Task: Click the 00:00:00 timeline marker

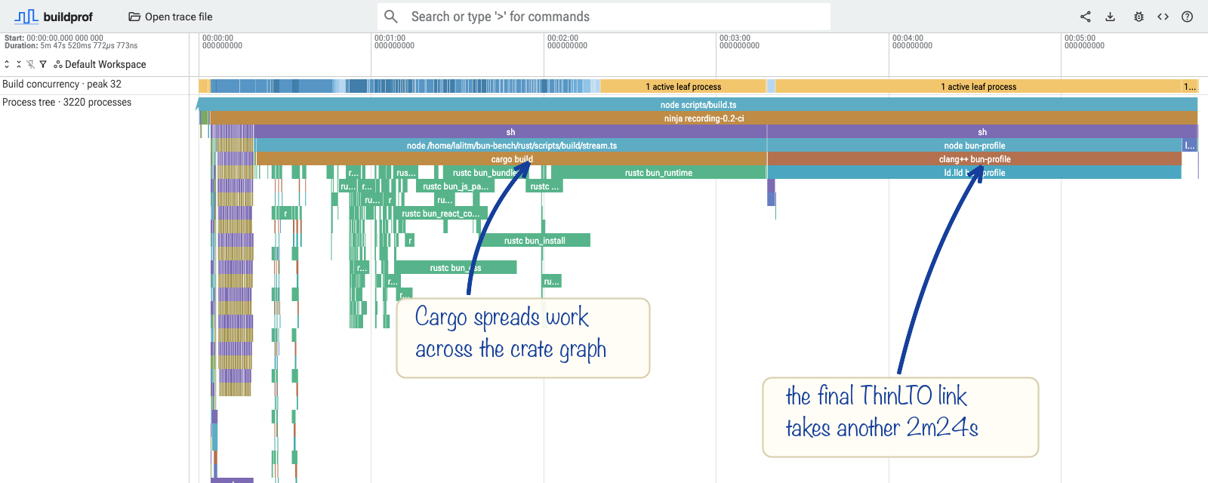Action: 222,42
